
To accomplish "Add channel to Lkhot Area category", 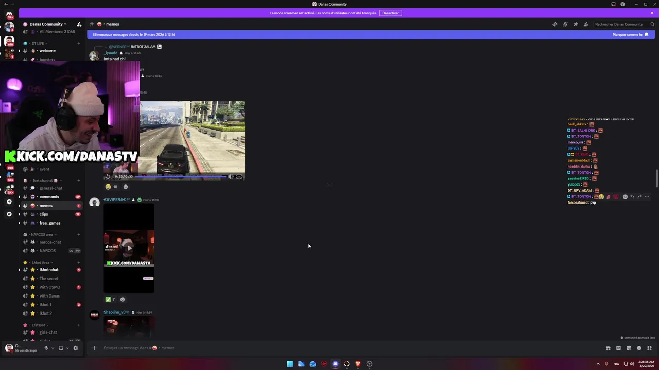I will tap(79, 262).
